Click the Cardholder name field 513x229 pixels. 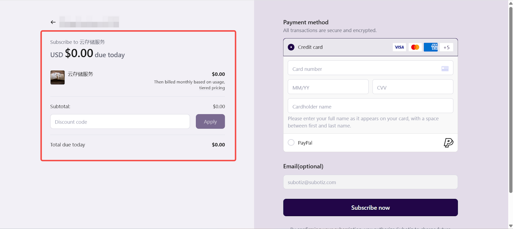(370, 106)
